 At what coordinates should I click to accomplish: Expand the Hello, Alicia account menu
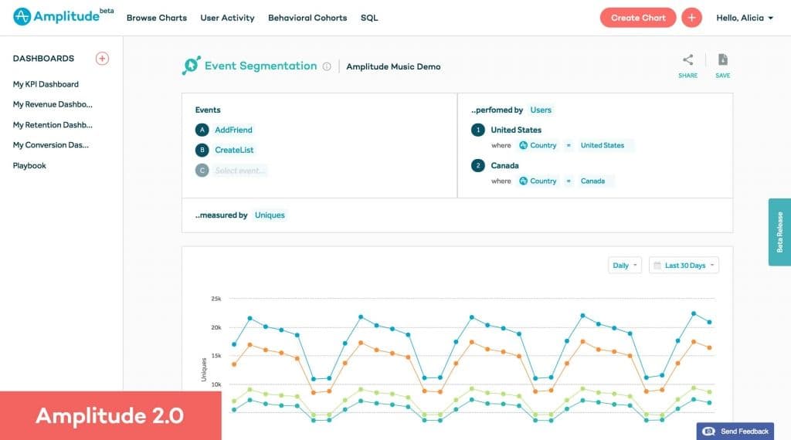pyautogui.click(x=745, y=18)
